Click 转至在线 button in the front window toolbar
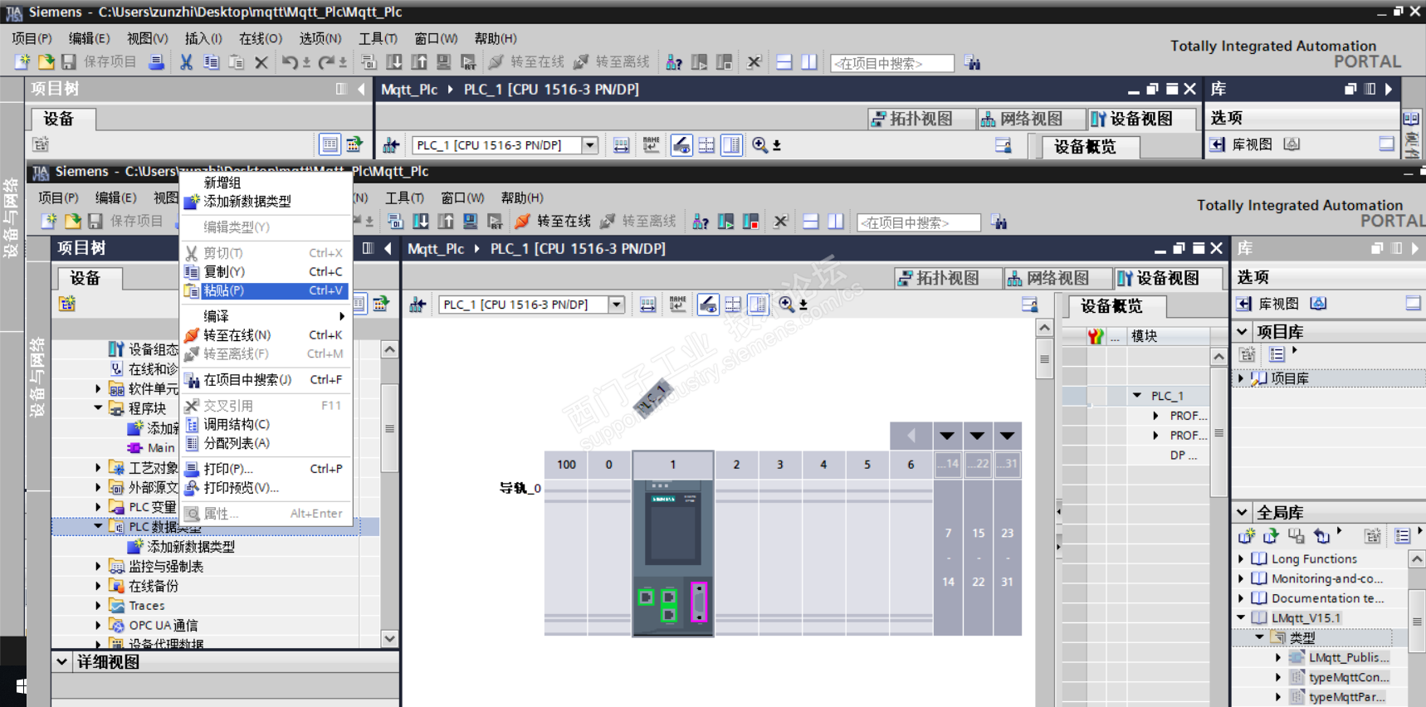Image resolution: width=1426 pixels, height=707 pixels. pyautogui.click(x=553, y=222)
